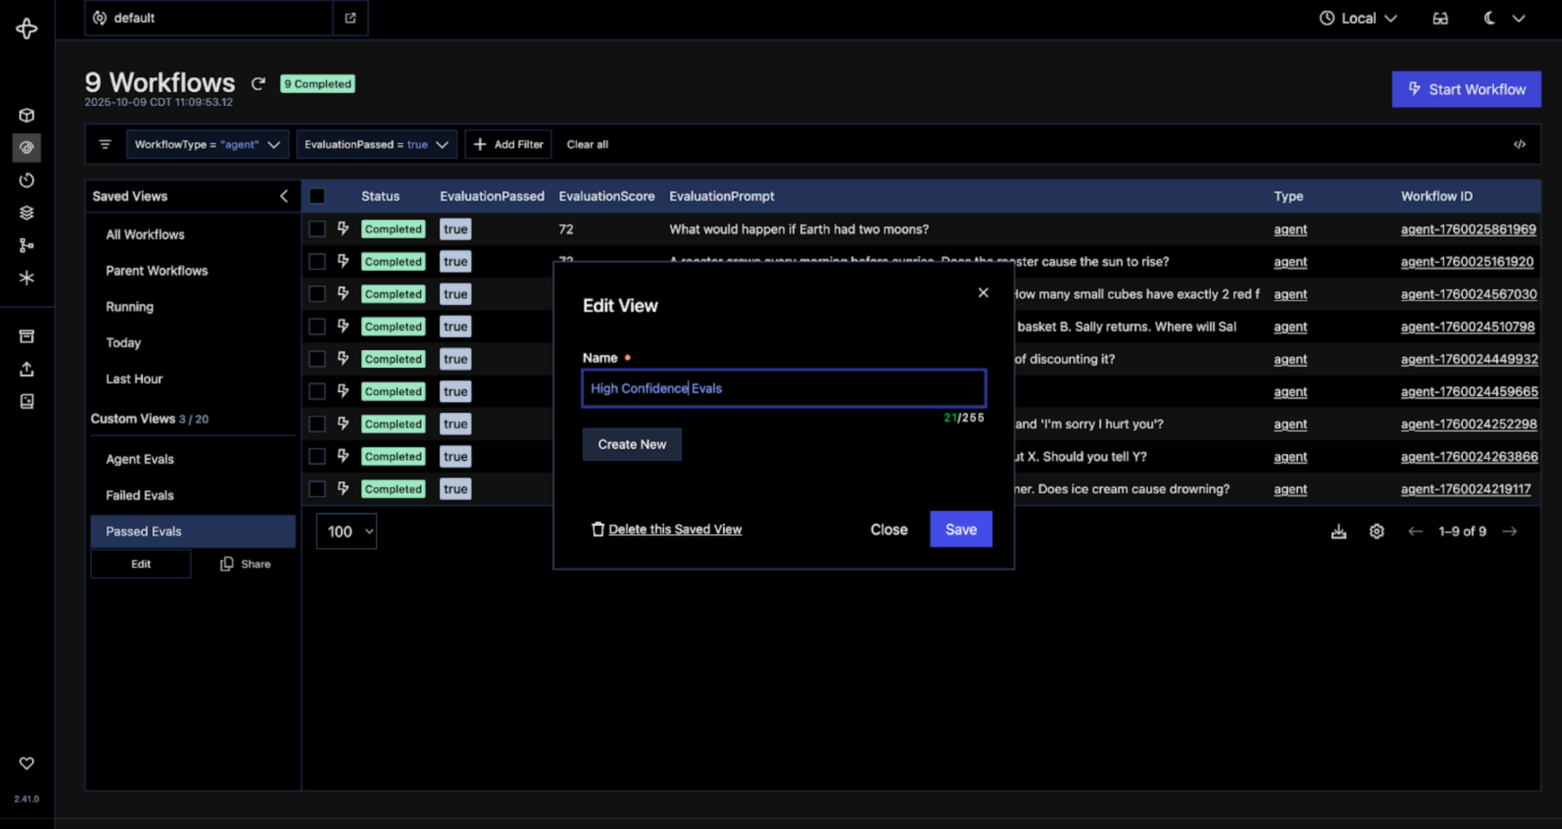
Task: Open the Local timezone dropdown
Action: point(1358,18)
